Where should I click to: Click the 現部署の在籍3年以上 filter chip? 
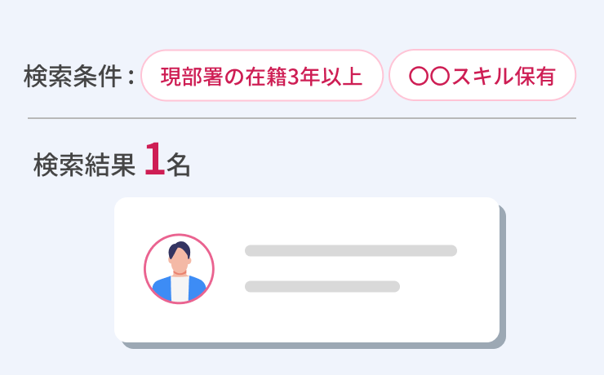coord(262,76)
